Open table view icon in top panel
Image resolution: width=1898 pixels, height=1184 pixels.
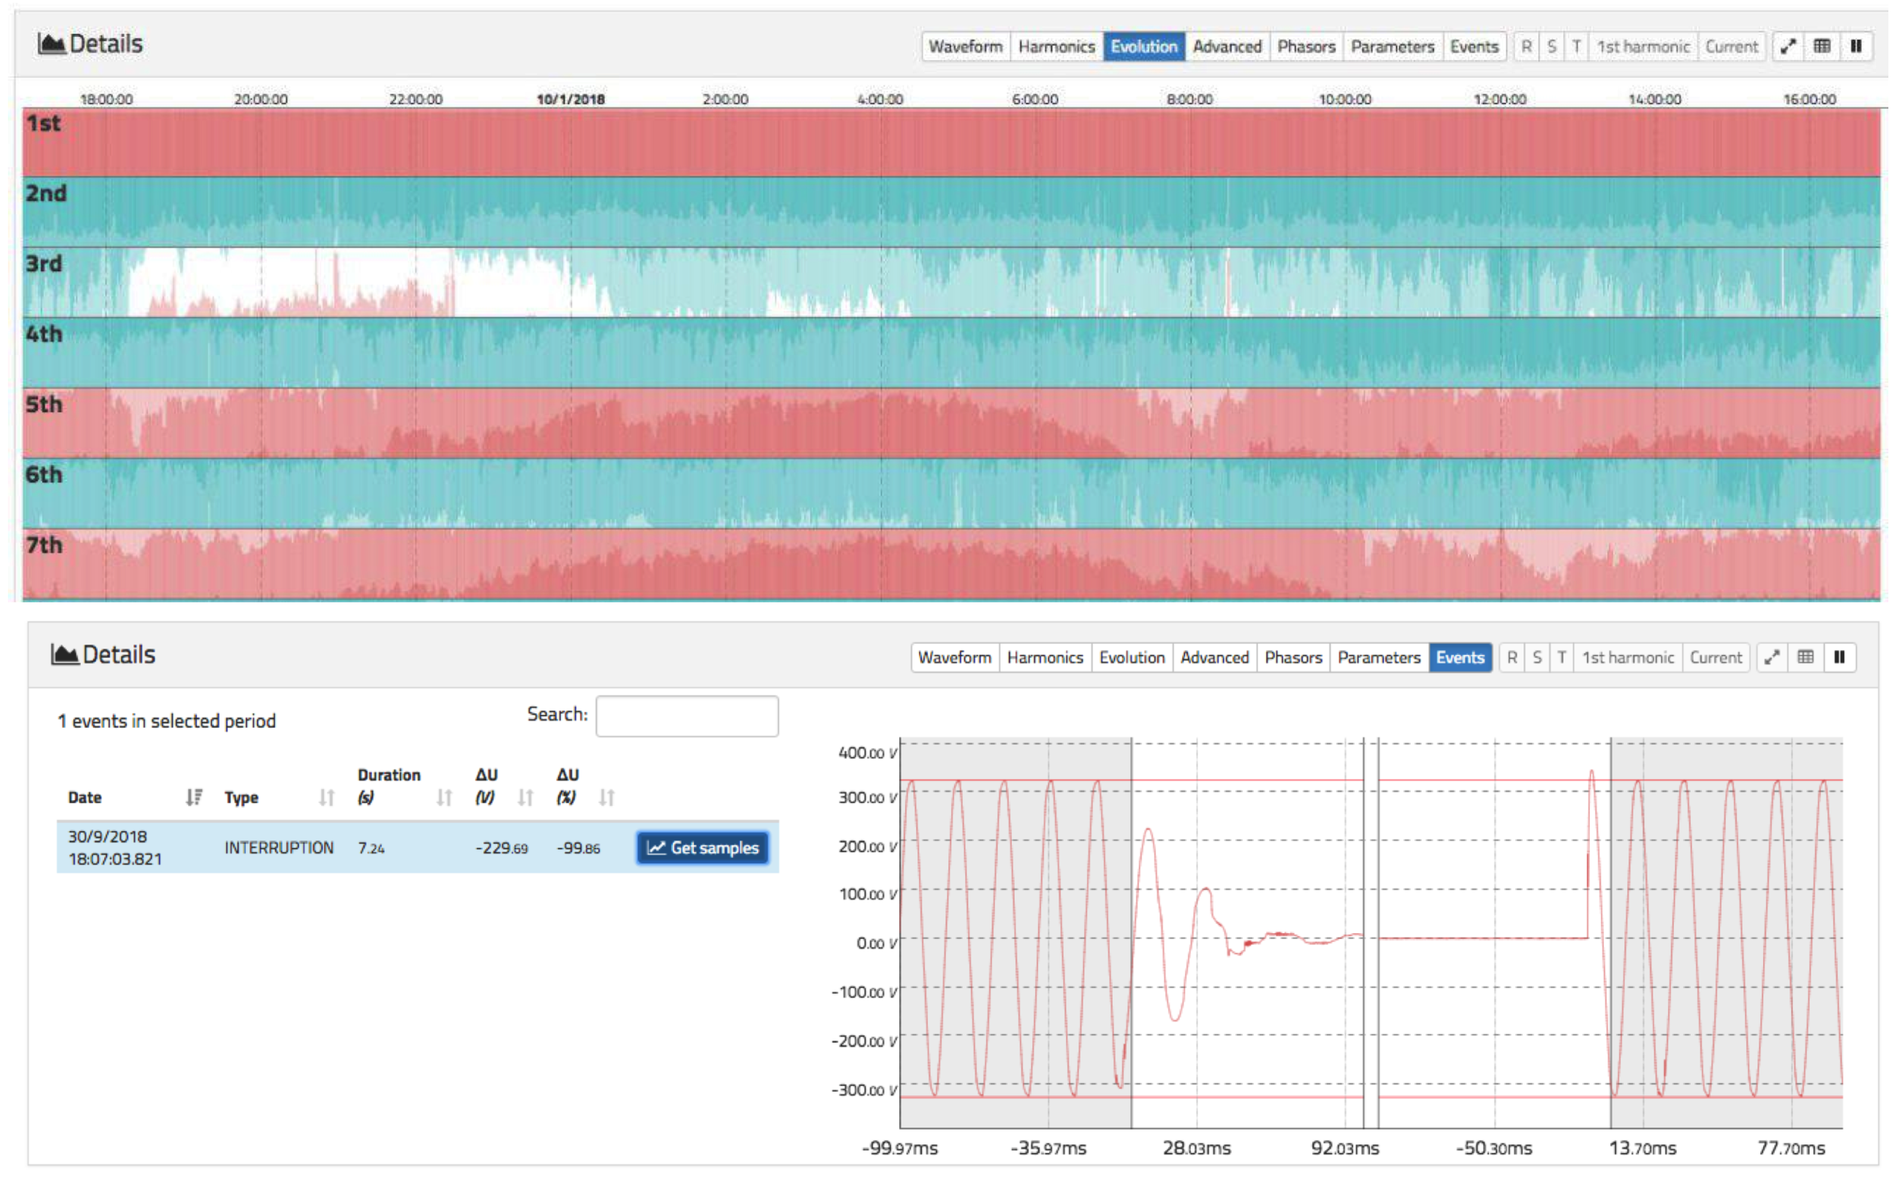(1822, 46)
